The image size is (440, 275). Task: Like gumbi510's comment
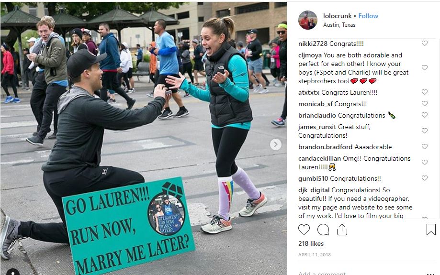425,178
